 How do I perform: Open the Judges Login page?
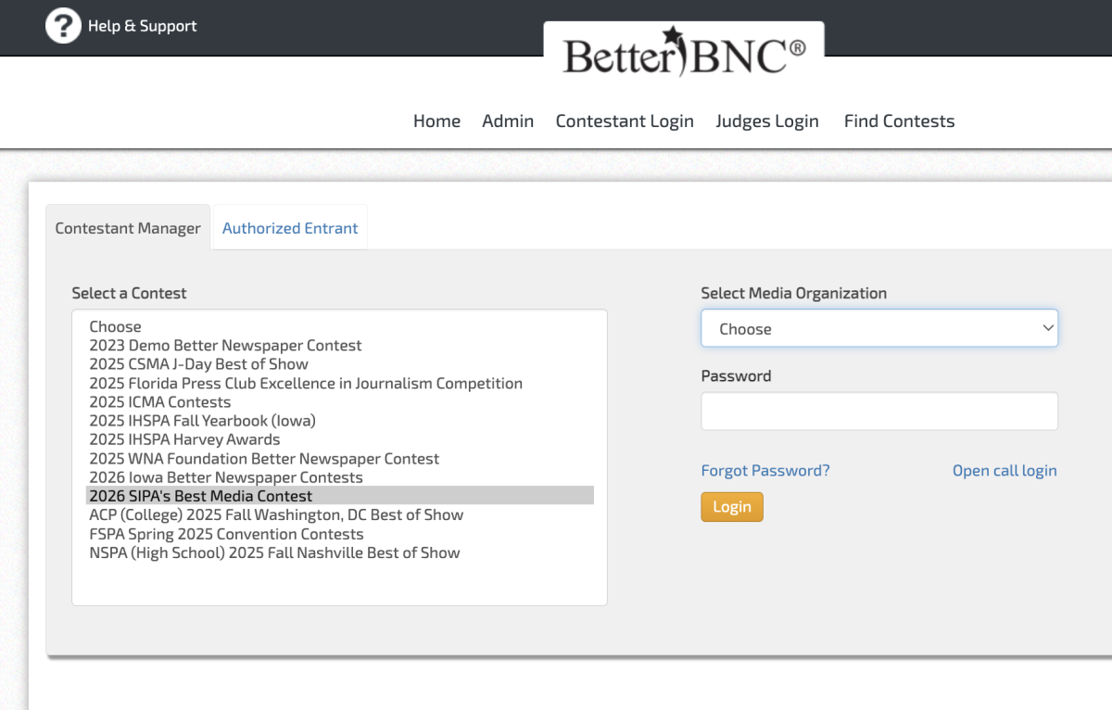pos(767,121)
